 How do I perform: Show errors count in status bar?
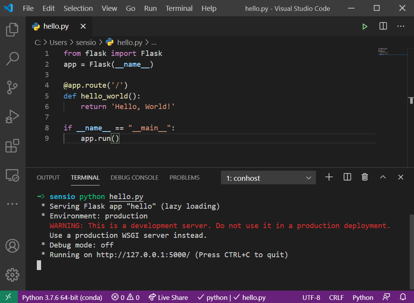tap(118, 298)
